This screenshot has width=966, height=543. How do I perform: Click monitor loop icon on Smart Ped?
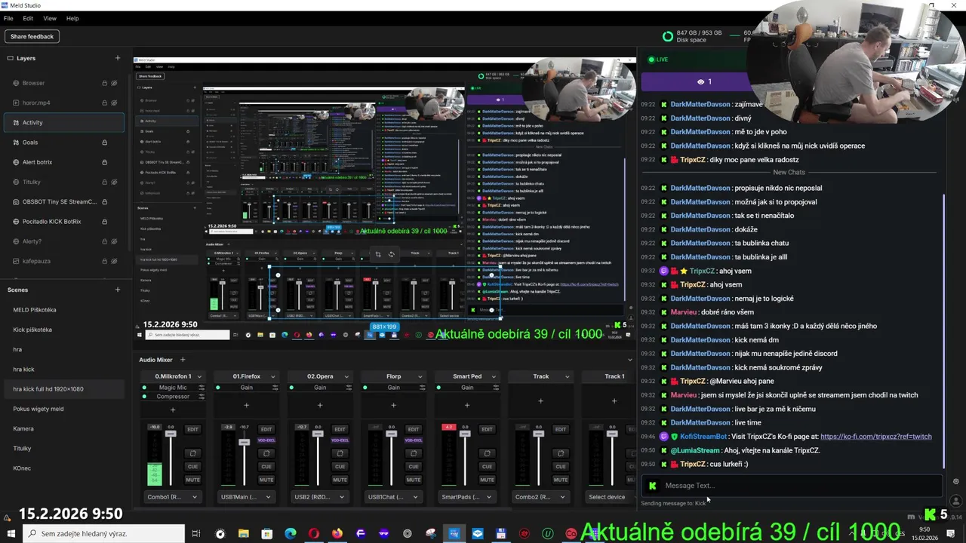point(487,453)
